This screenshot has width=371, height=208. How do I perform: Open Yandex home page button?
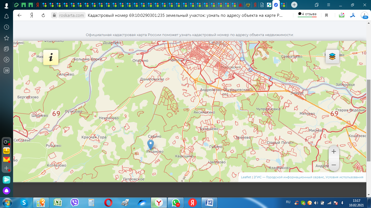point(32,15)
